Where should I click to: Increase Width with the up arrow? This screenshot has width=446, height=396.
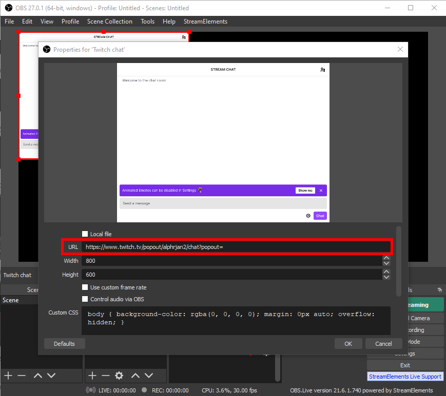point(386,258)
